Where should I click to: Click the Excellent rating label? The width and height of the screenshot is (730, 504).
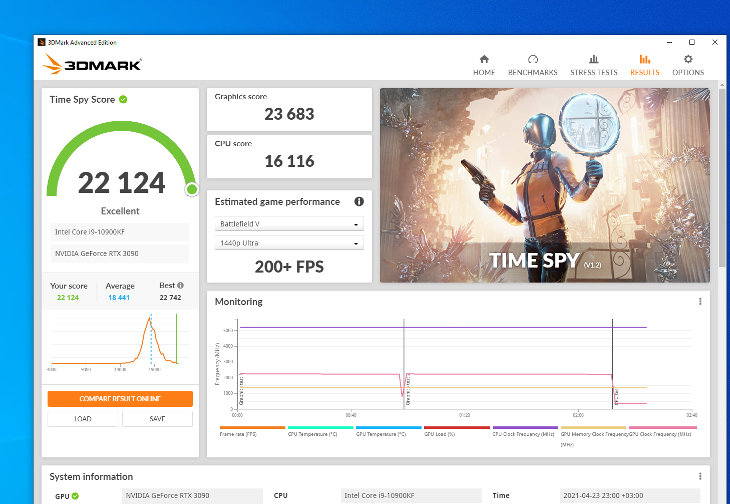120,211
